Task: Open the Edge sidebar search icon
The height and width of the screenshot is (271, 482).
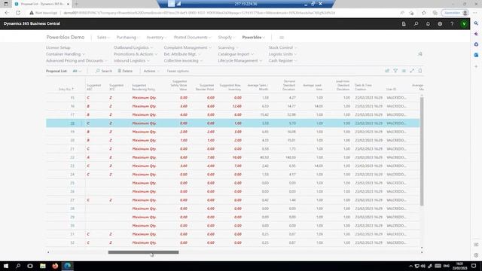Action: (x=476, y=23)
